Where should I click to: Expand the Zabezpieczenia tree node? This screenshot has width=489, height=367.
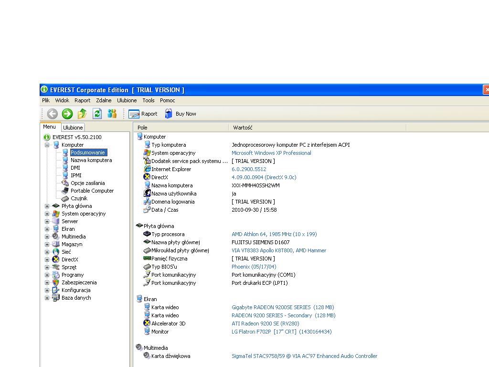click(x=47, y=283)
